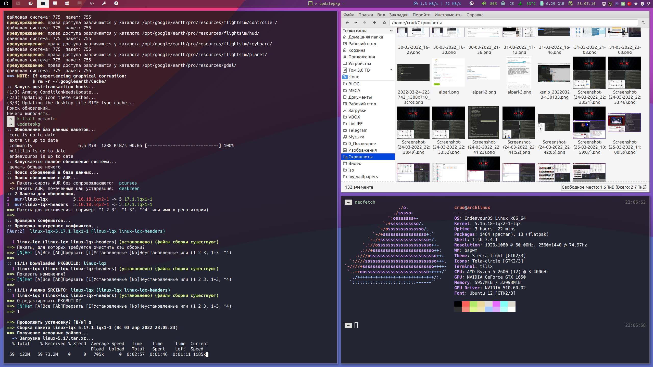This screenshot has height=367, width=653.
Task: Eject the Том 3,0 ТВ volume
Action: (x=391, y=70)
